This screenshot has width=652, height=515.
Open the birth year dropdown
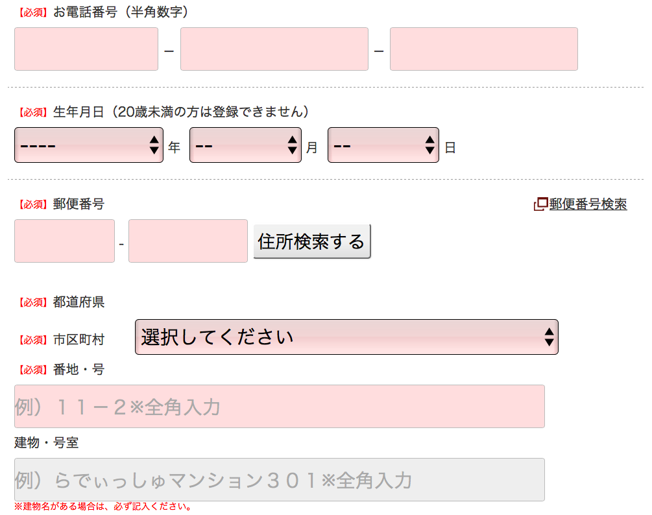89,145
